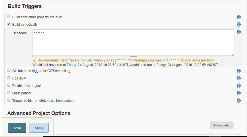Save the job configuration
Viewport: 247px width, 137px height.
pos(17,128)
